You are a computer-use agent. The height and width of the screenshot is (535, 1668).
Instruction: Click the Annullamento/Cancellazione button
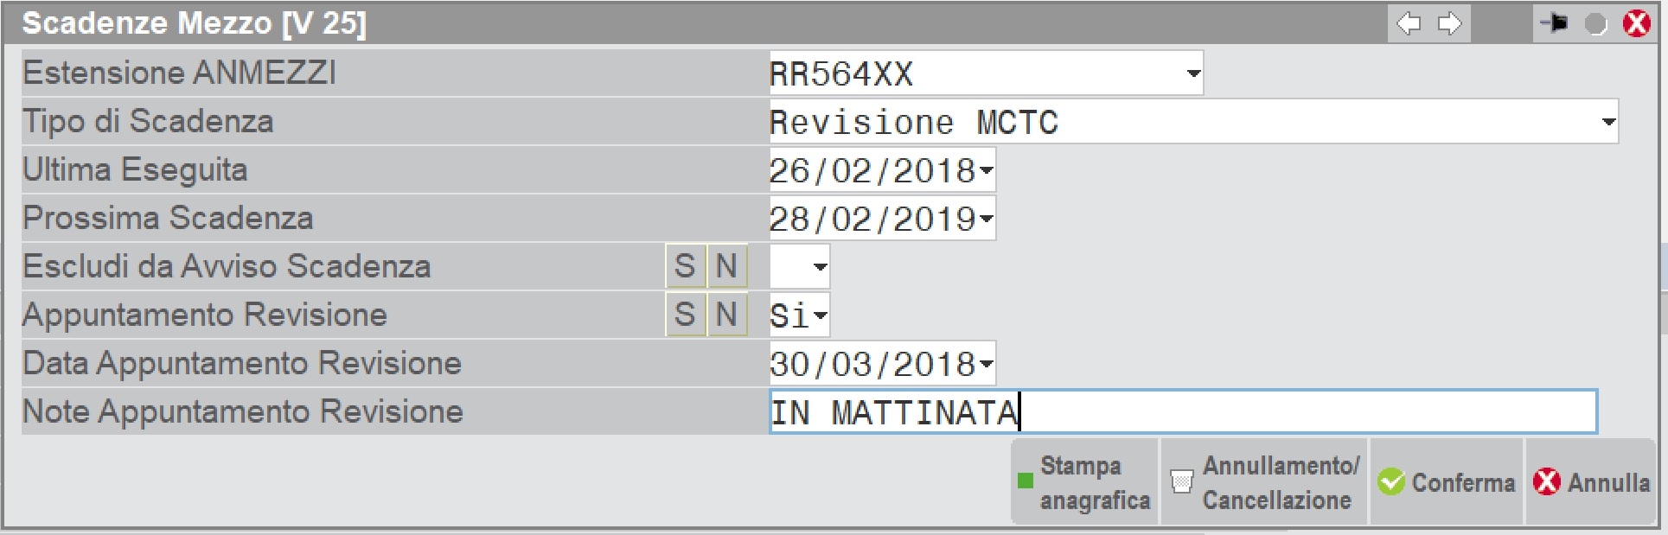coord(1263,482)
